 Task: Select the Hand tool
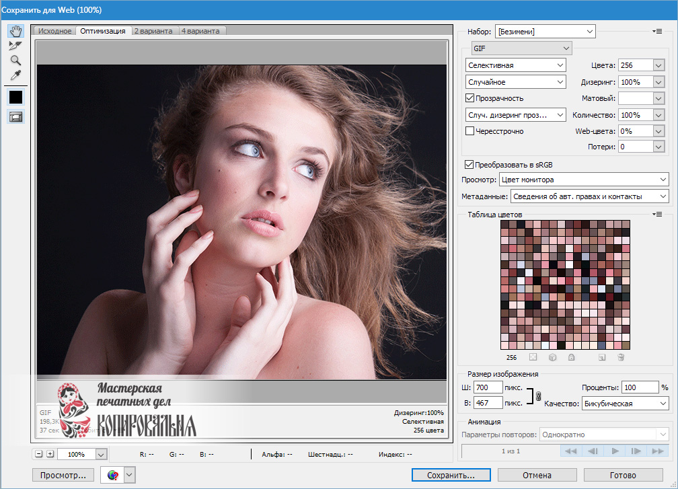click(16, 31)
